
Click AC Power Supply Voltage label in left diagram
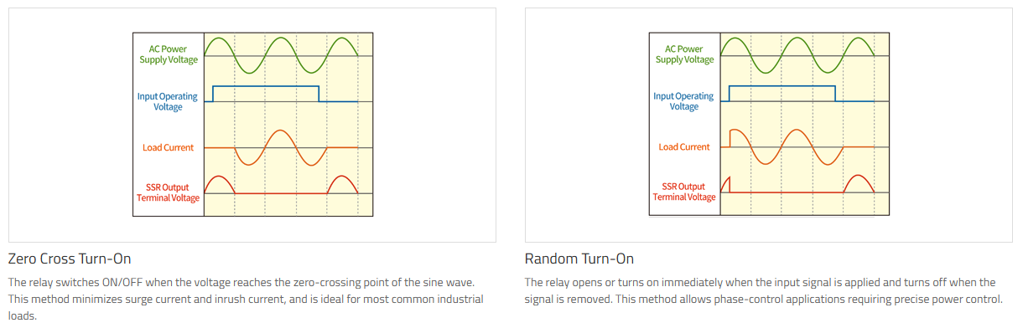[169, 54]
